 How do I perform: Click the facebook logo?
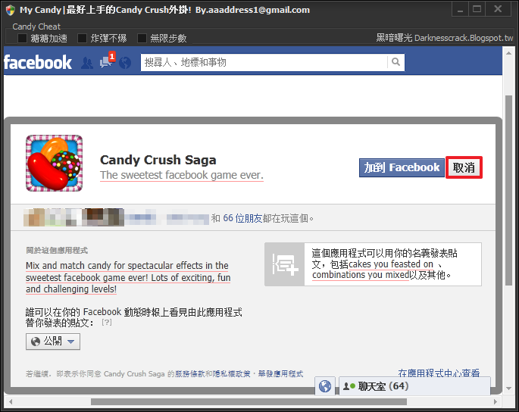click(x=38, y=62)
